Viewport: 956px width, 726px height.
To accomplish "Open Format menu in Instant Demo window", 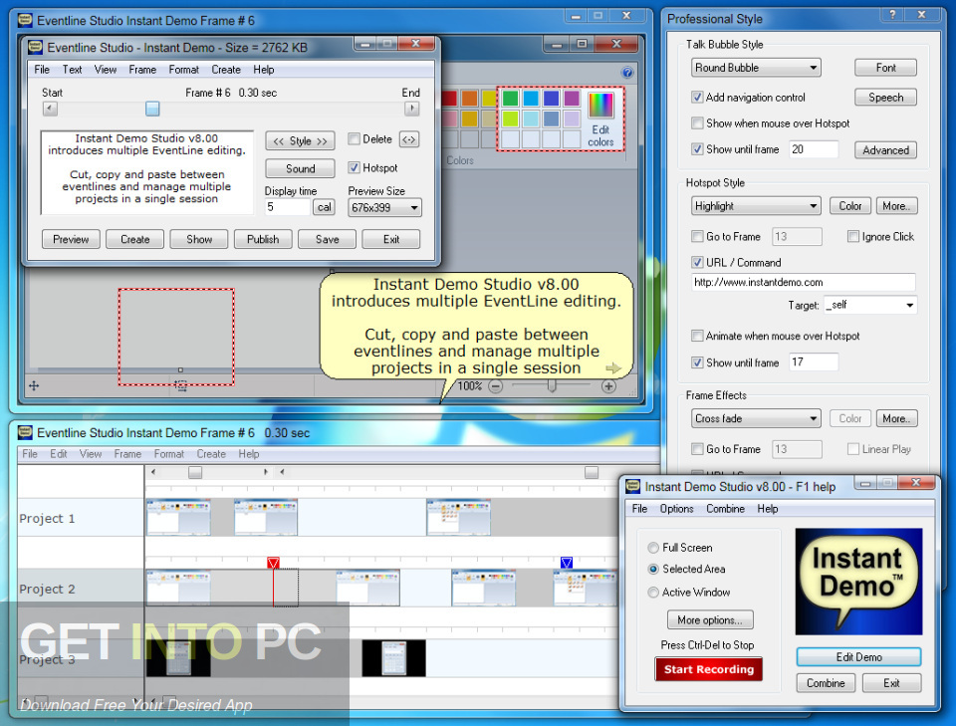I will click(x=183, y=70).
